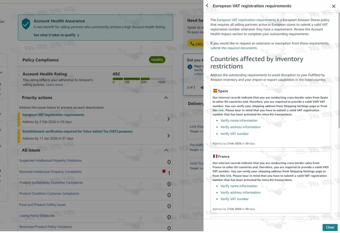340x233 pixels.
Task: Click the France flag icon
Action: 215,156
